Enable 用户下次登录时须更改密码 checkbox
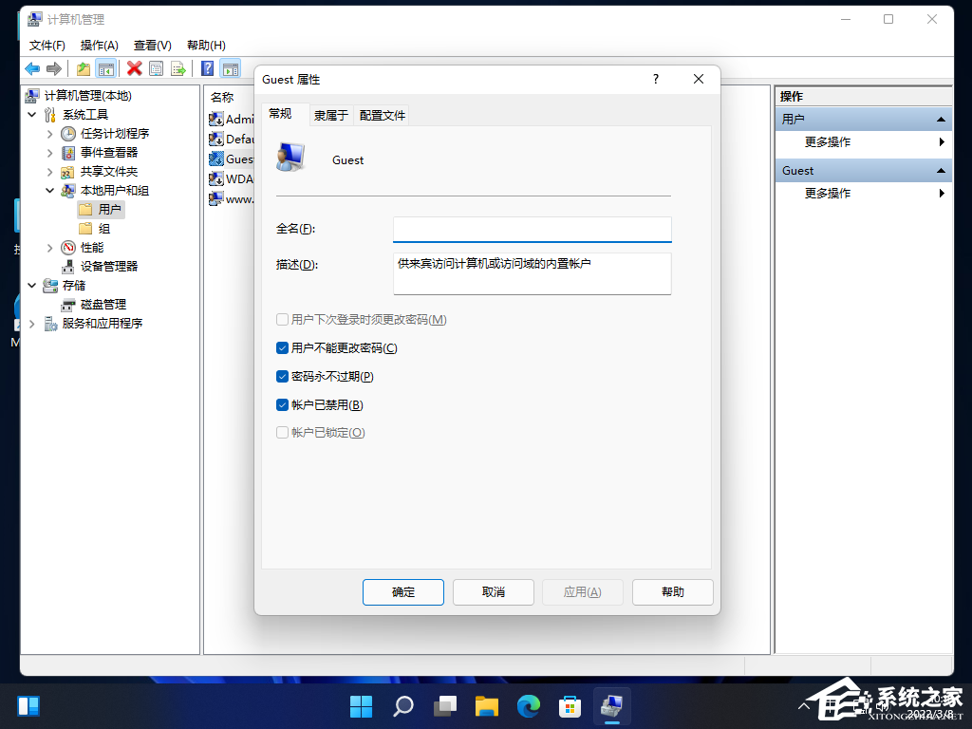This screenshot has height=729, width=972. pos(282,319)
